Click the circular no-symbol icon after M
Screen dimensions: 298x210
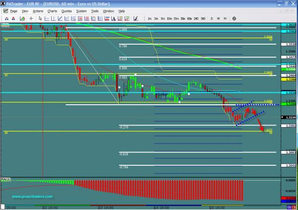click(x=235, y=18)
